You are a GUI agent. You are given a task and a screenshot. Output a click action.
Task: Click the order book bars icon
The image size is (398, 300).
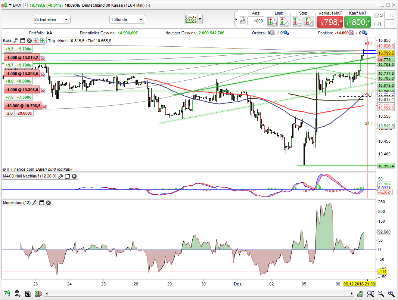click(x=38, y=294)
